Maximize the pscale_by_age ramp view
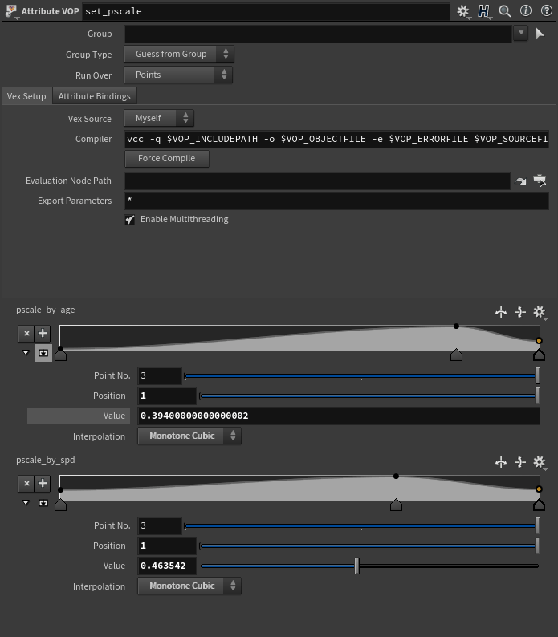The height and width of the screenshot is (637, 558). pyautogui.click(x=43, y=353)
